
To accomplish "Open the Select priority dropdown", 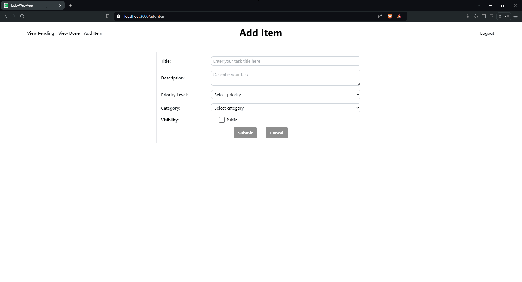I will 285,95.
